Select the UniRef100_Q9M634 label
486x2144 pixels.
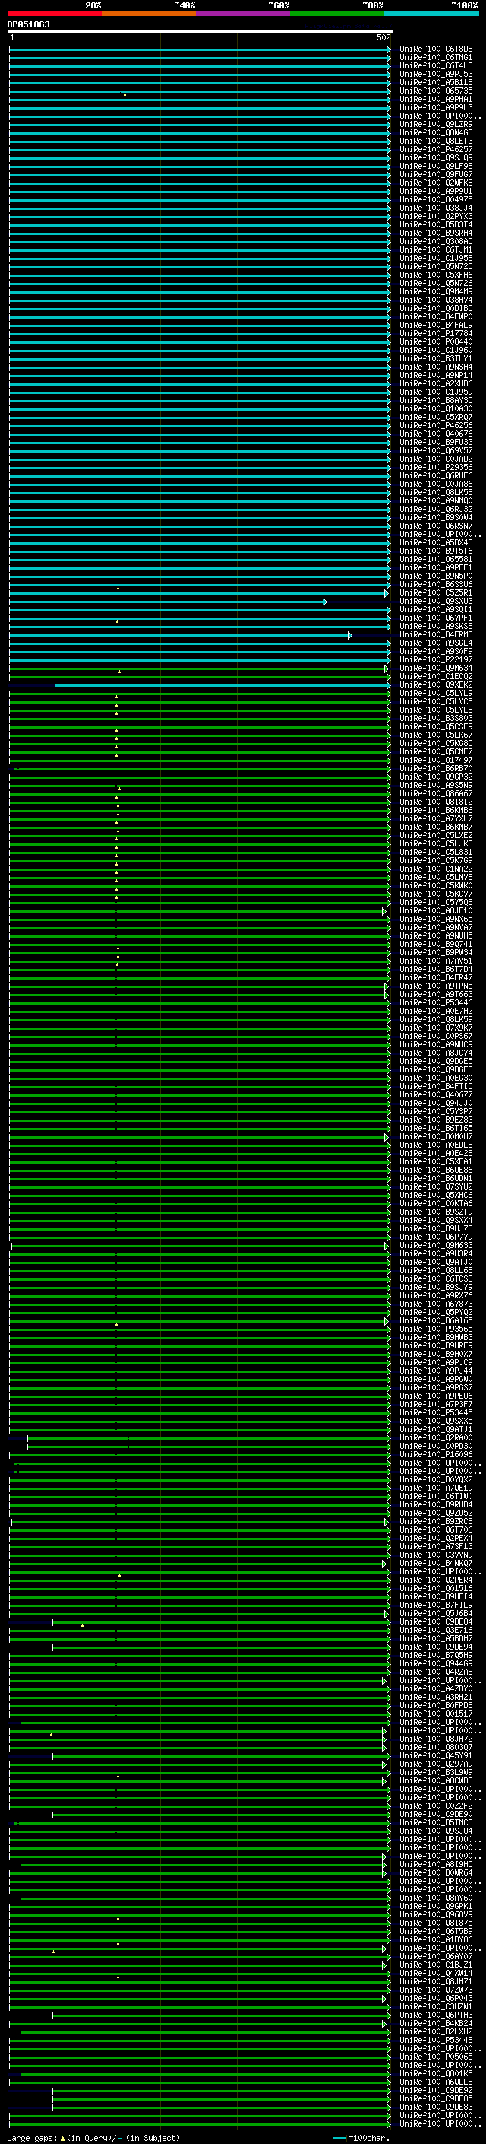(436, 668)
